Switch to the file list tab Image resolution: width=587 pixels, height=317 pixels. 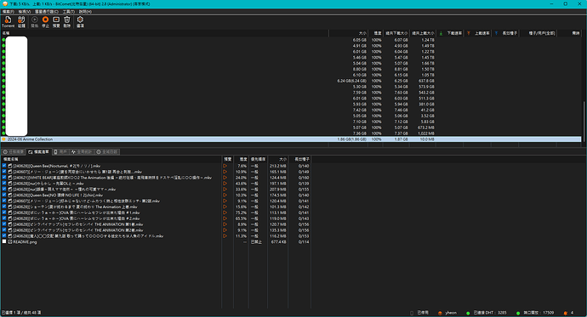[38, 152]
